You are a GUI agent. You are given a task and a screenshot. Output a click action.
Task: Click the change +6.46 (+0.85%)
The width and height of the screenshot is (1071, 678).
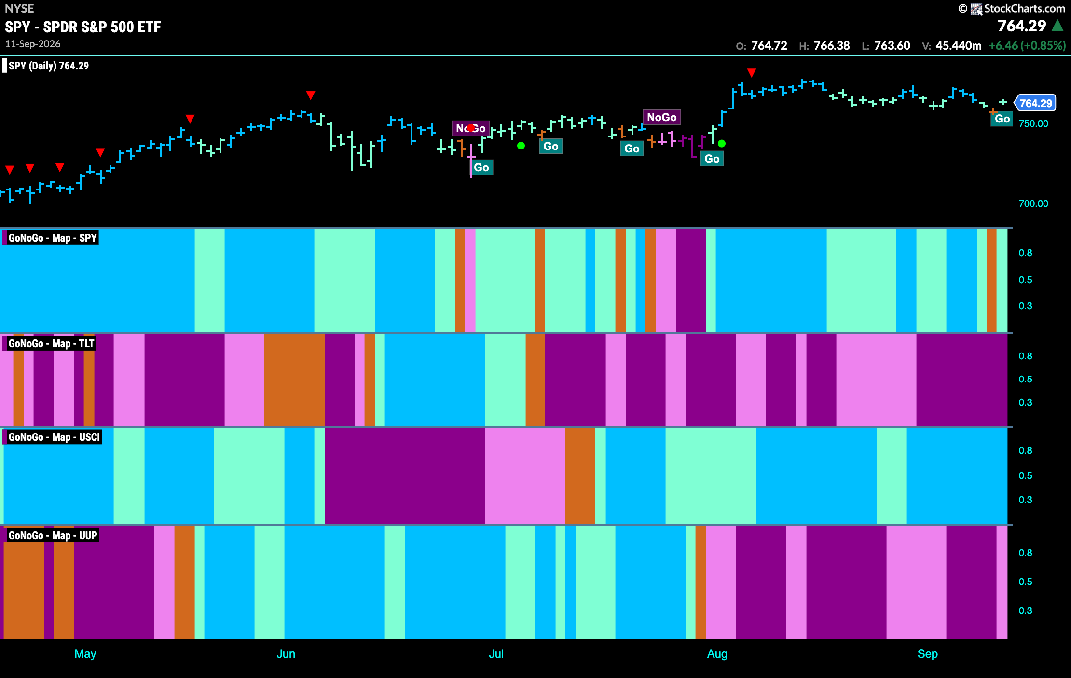coord(1027,46)
